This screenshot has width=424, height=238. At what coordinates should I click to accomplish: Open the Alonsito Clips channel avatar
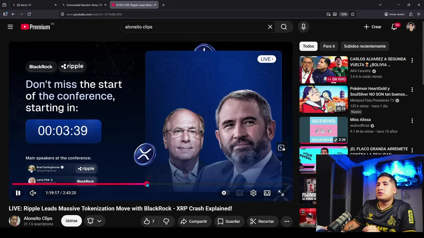15,221
